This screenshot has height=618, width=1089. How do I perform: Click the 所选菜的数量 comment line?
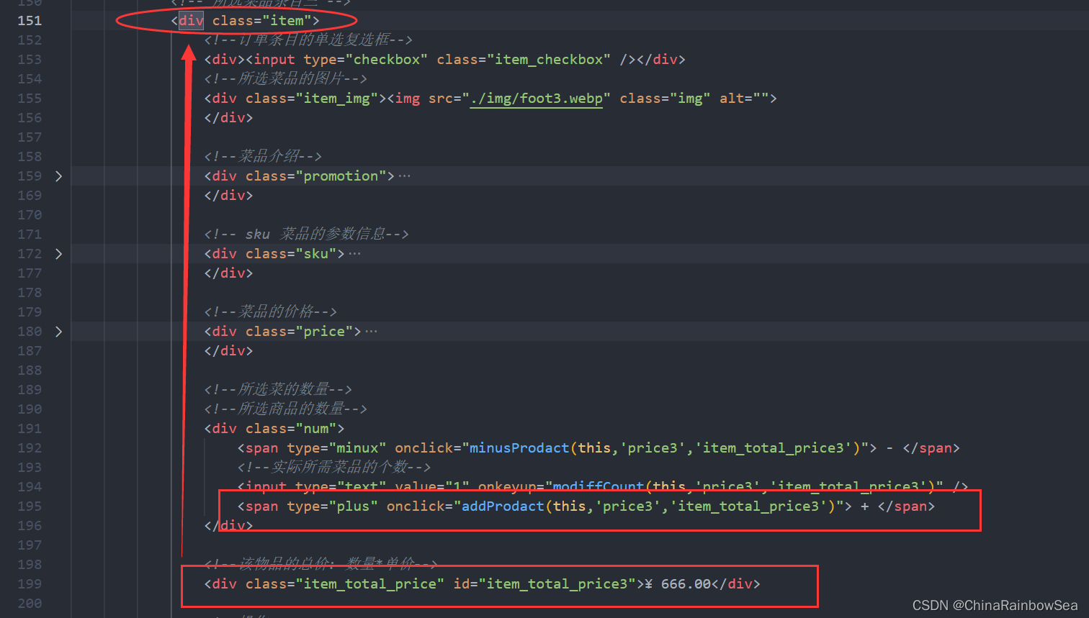click(278, 389)
